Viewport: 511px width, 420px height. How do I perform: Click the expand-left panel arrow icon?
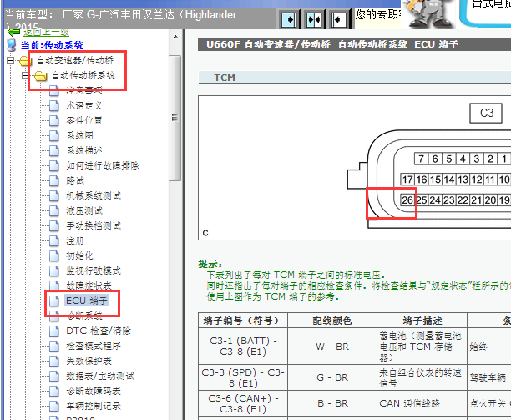pos(338,20)
